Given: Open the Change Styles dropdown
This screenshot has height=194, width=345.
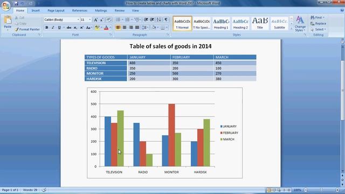Looking at the screenshot, I should pos(300,24).
